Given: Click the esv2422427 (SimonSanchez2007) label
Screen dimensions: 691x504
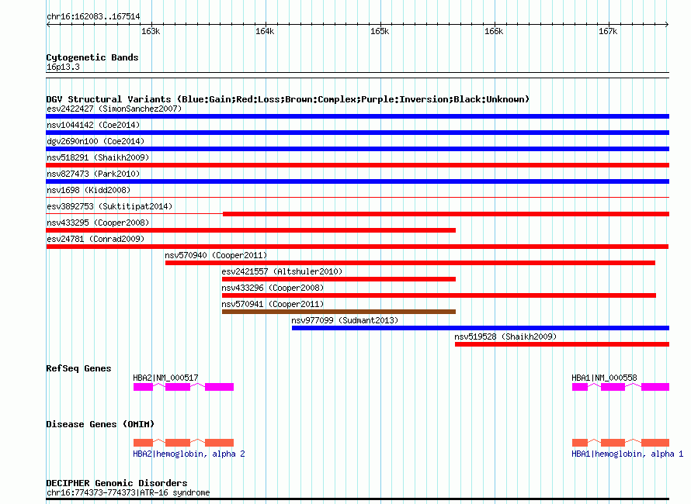Looking at the screenshot, I should click(114, 109).
